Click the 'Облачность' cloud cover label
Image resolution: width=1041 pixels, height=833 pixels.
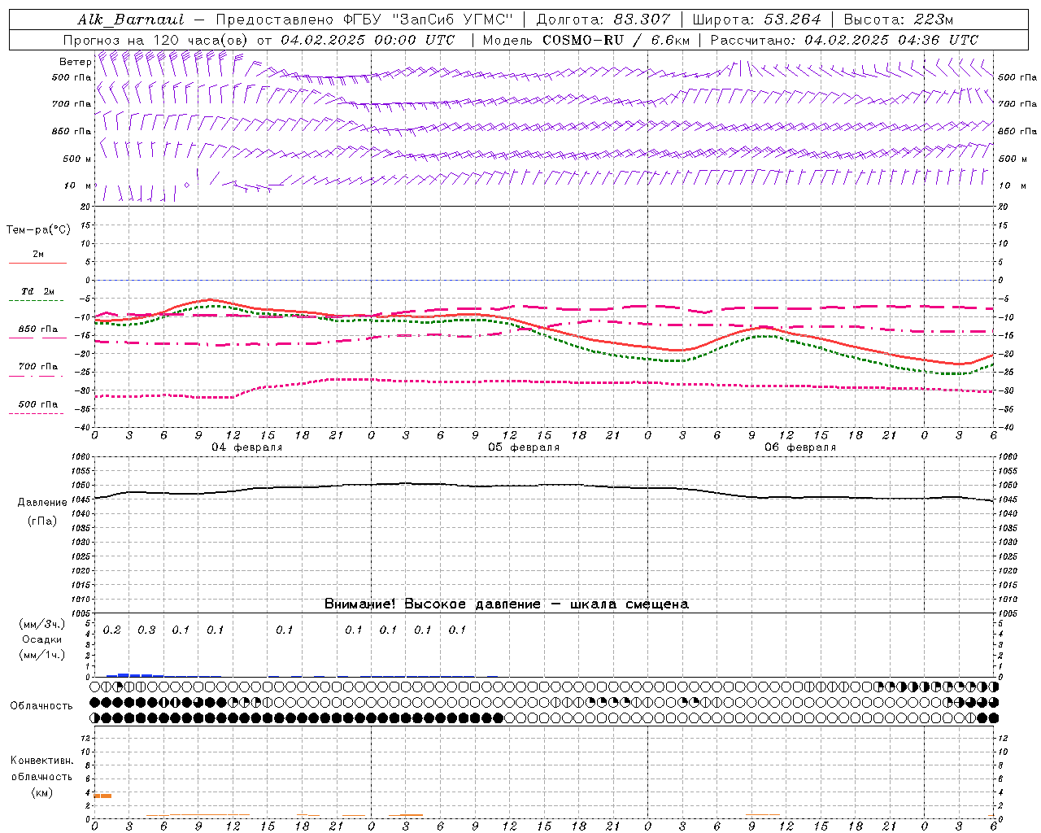pyautogui.click(x=41, y=705)
